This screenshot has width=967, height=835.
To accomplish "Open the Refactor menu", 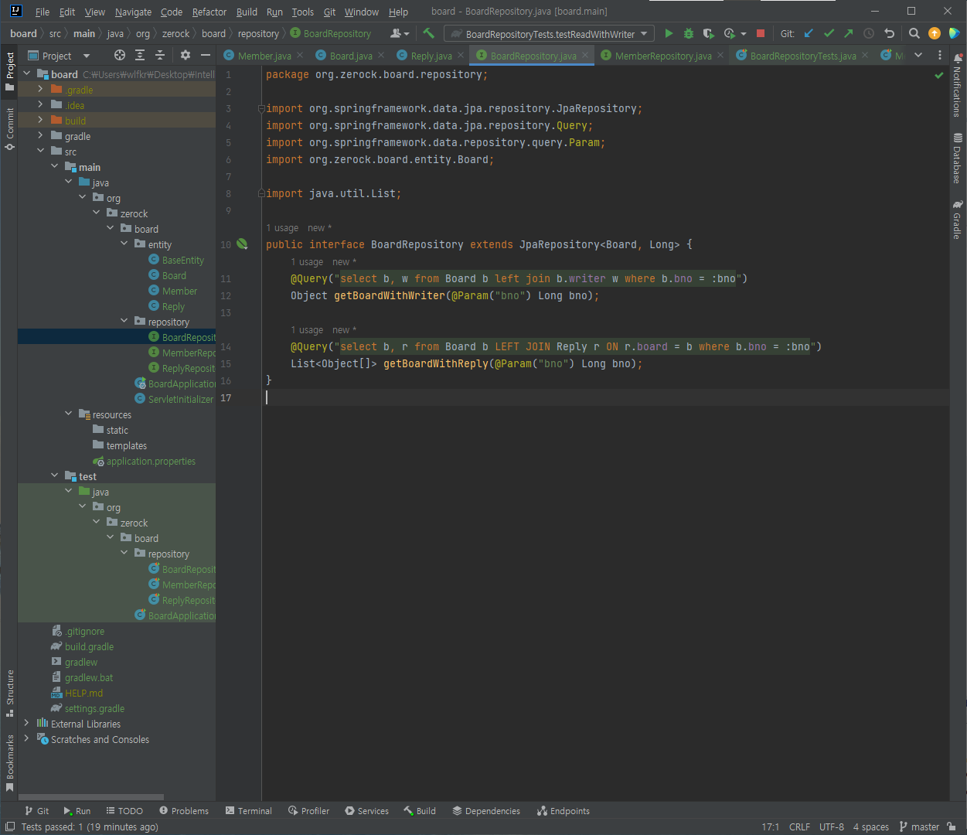I will 209,12.
